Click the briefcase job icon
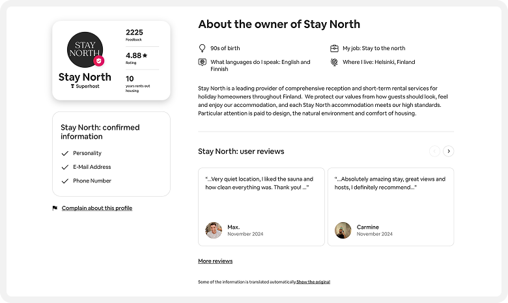Screen dimensions: 508x303 coord(334,48)
